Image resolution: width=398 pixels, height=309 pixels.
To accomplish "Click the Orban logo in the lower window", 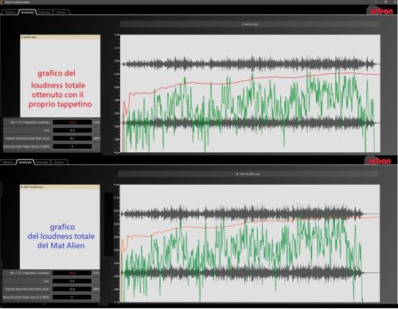I will click(x=378, y=160).
